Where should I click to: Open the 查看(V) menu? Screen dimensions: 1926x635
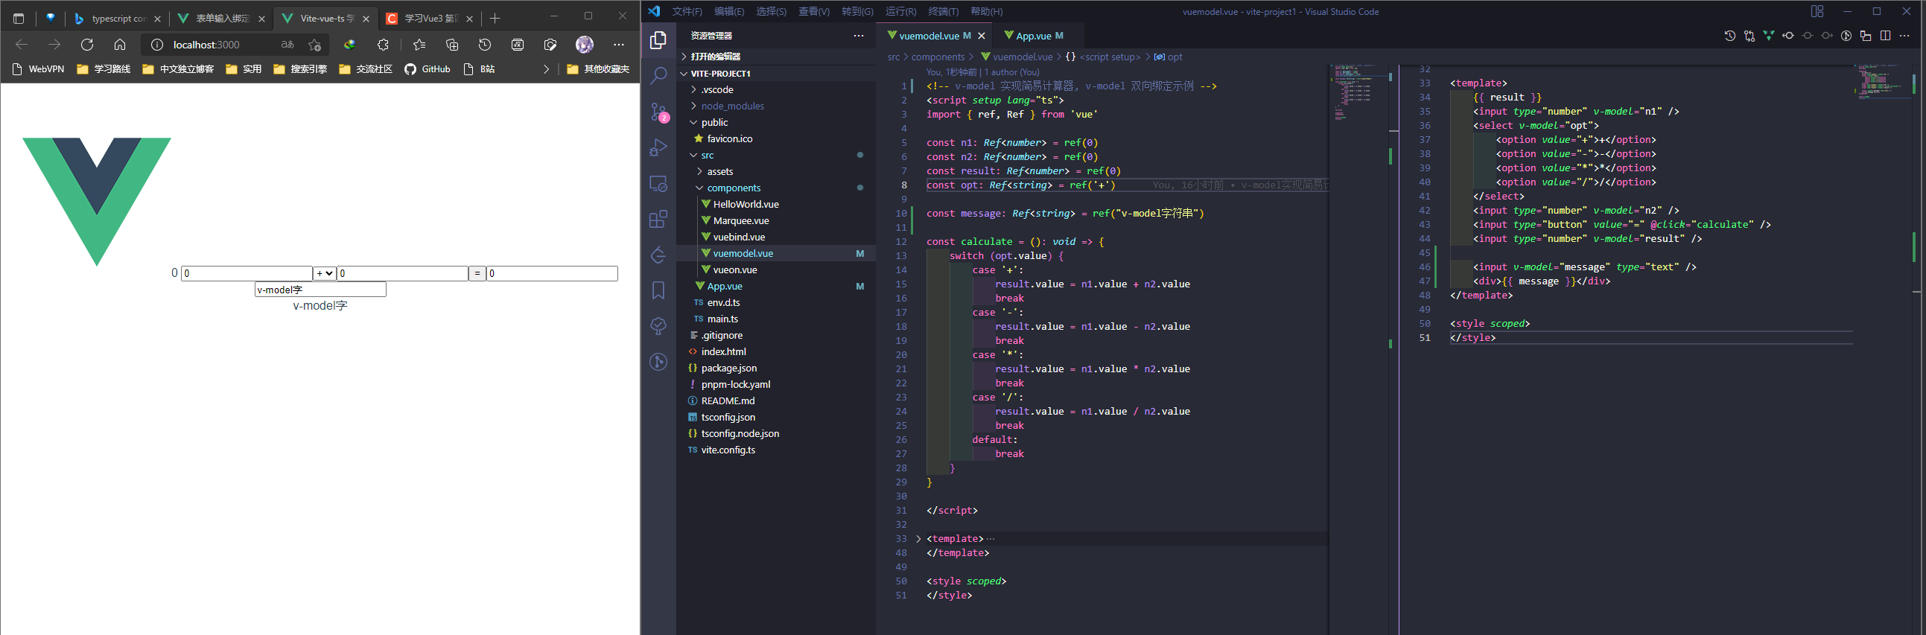pyautogui.click(x=814, y=11)
